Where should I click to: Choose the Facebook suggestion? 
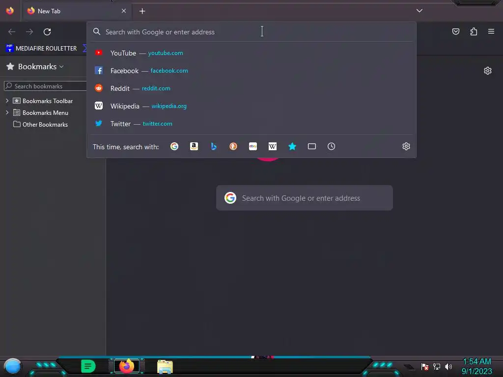[251, 71]
